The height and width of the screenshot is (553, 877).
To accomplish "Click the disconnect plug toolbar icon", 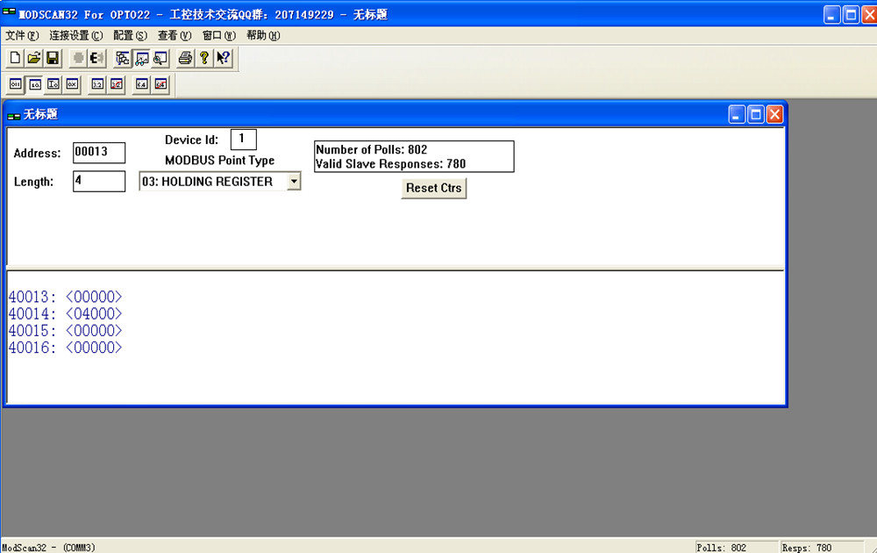I will click(96, 59).
